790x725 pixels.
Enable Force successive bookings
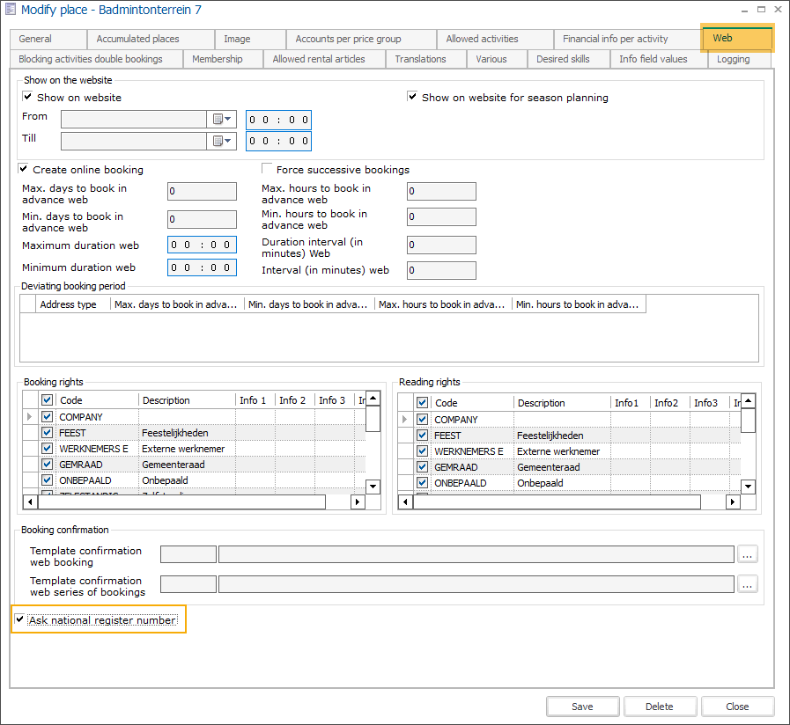268,170
